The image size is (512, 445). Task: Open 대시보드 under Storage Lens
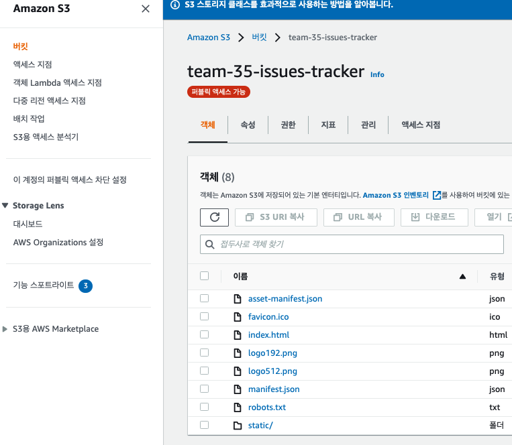click(28, 224)
